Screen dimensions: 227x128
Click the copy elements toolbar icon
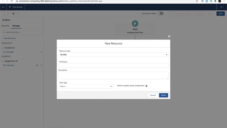[x=13, y=14]
